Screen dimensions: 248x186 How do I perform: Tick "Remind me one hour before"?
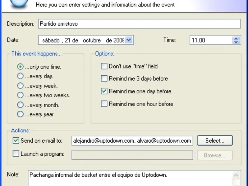pyautogui.click(x=104, y=104)
